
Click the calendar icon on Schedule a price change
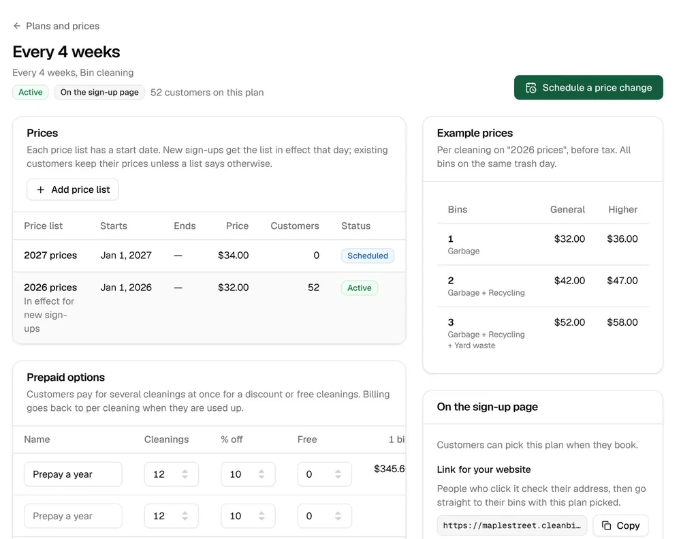530,88
